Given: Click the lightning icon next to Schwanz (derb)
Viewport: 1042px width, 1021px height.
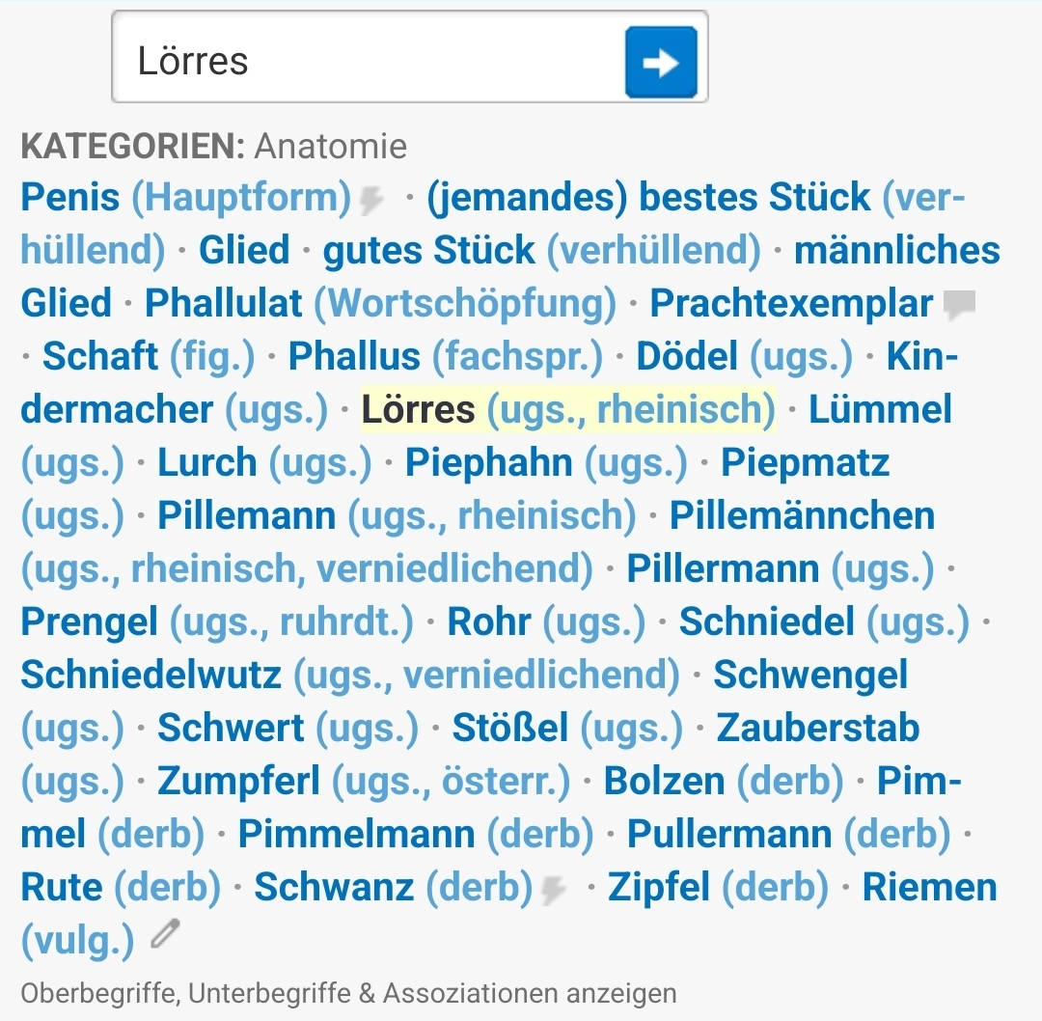Looking at the screenshot, I should coord(553,890).
